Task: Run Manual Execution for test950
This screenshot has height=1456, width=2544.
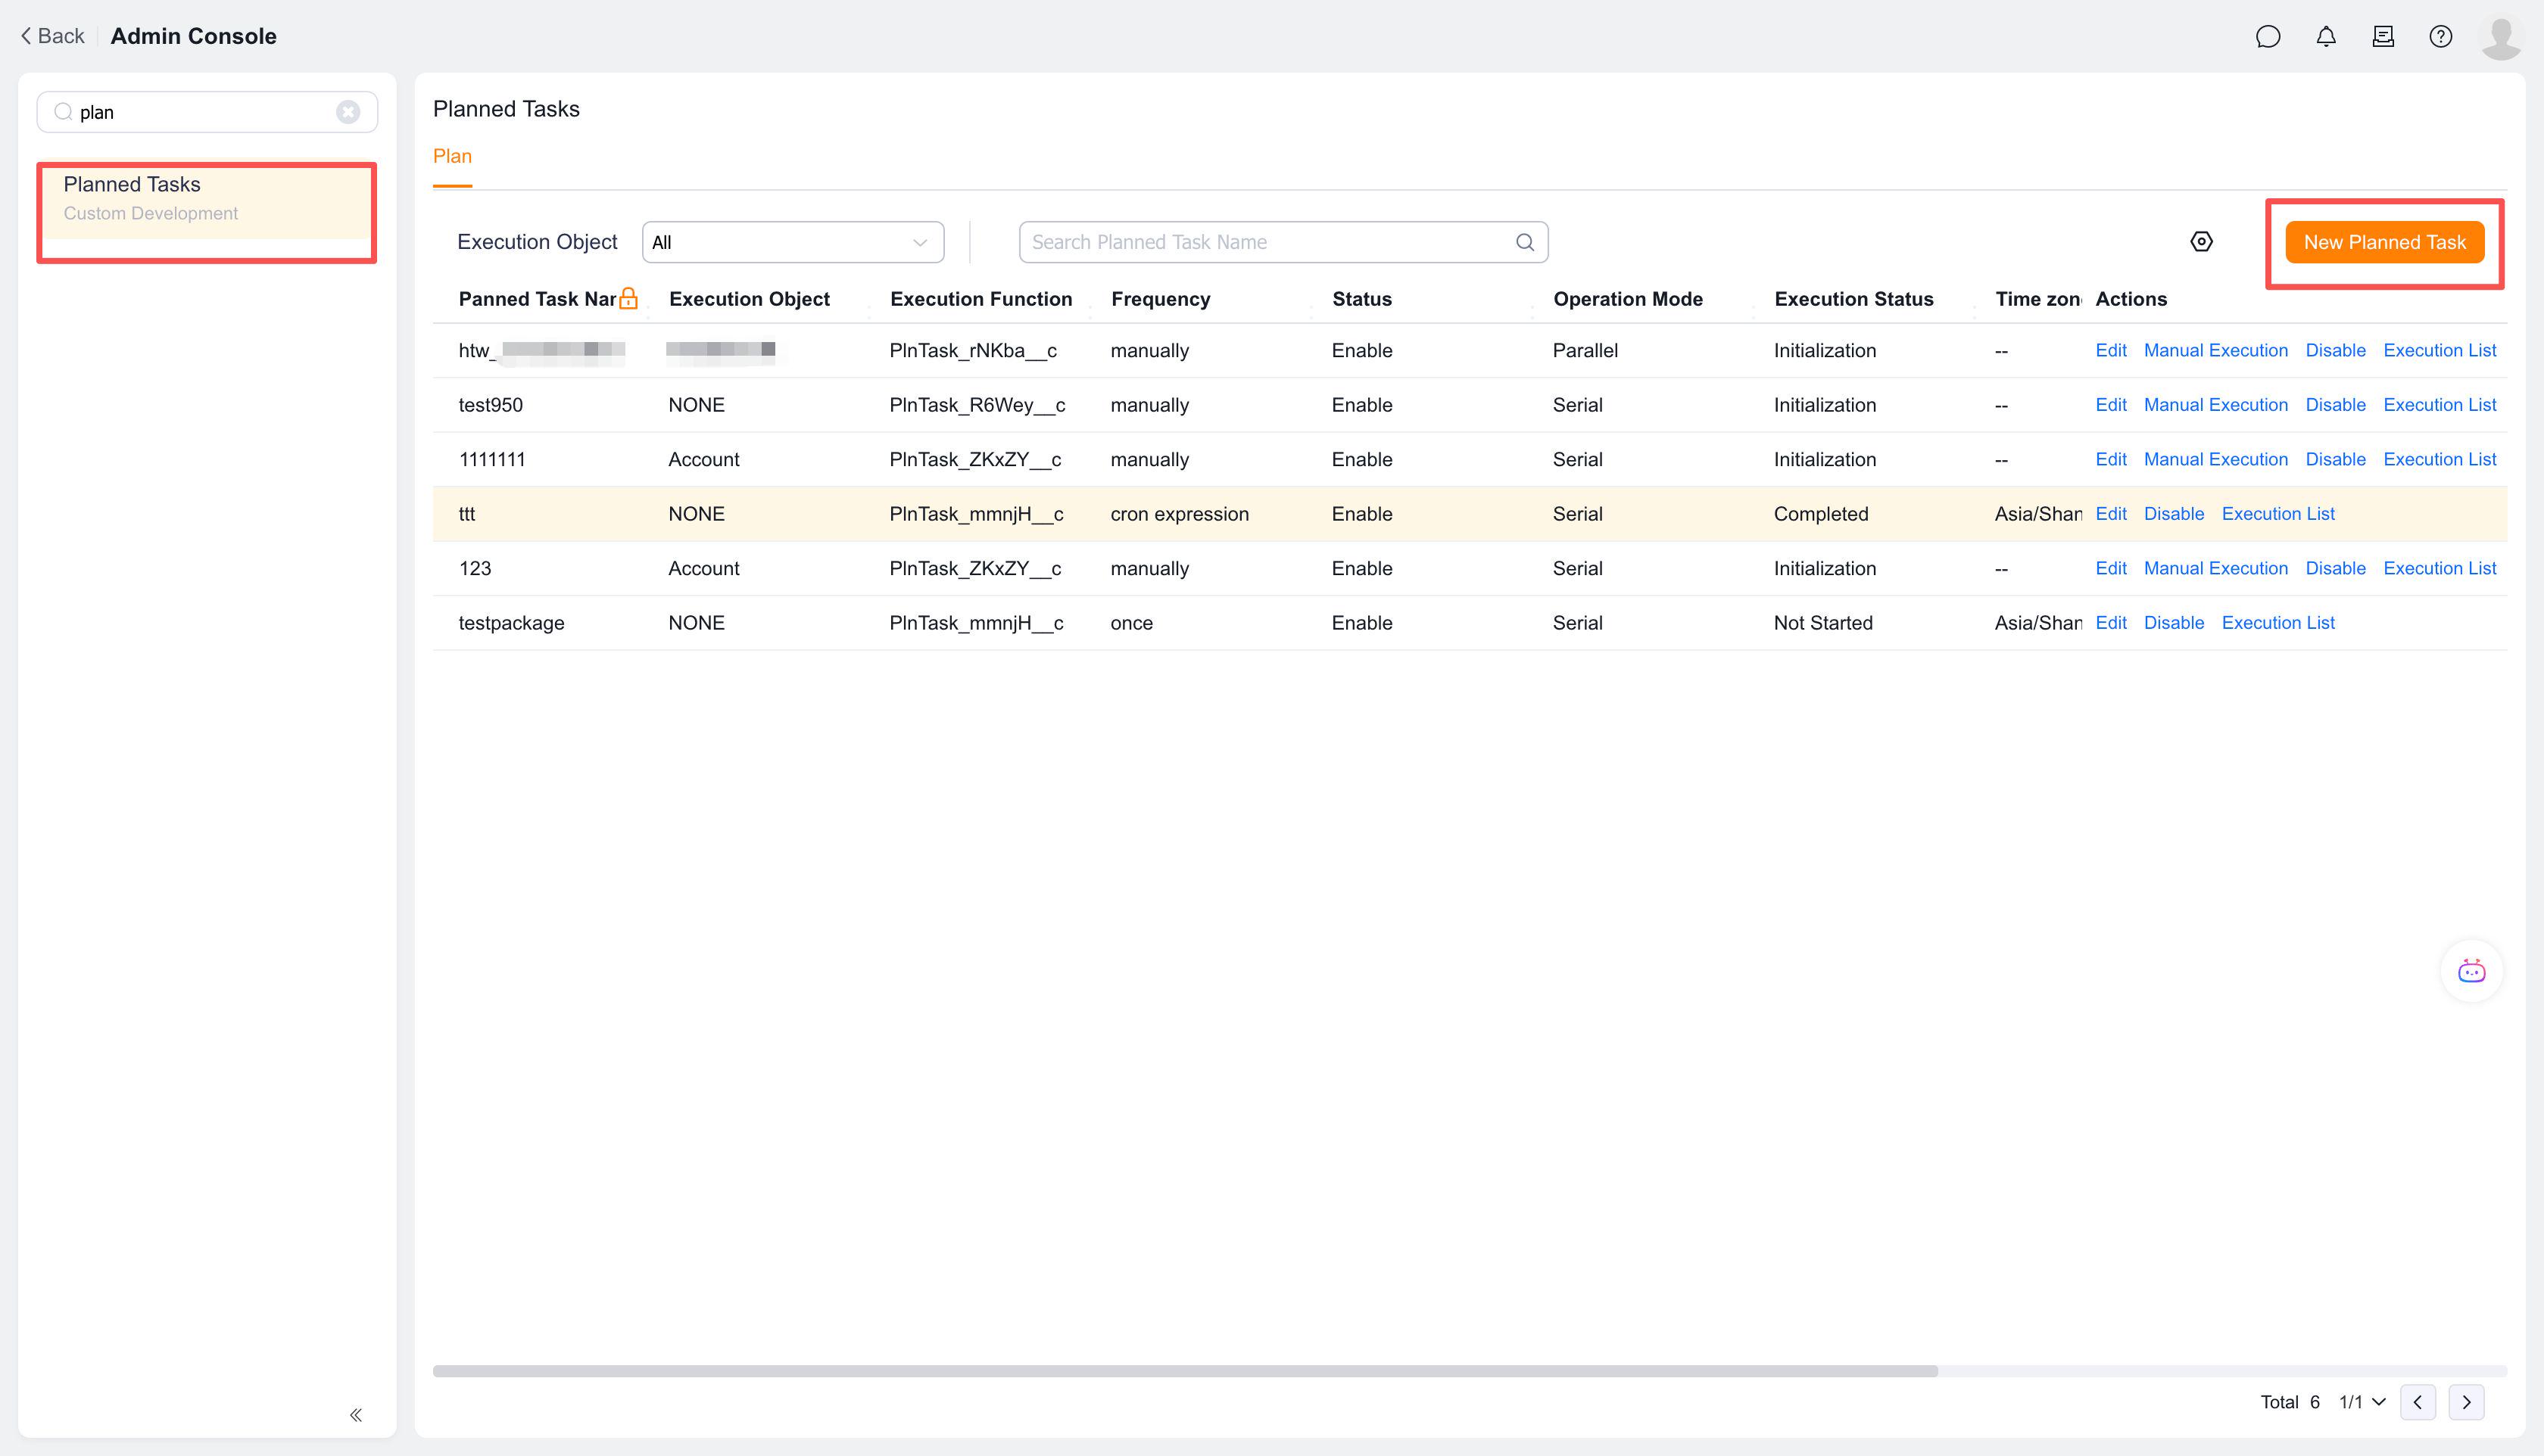Action: pos(2216,405)
